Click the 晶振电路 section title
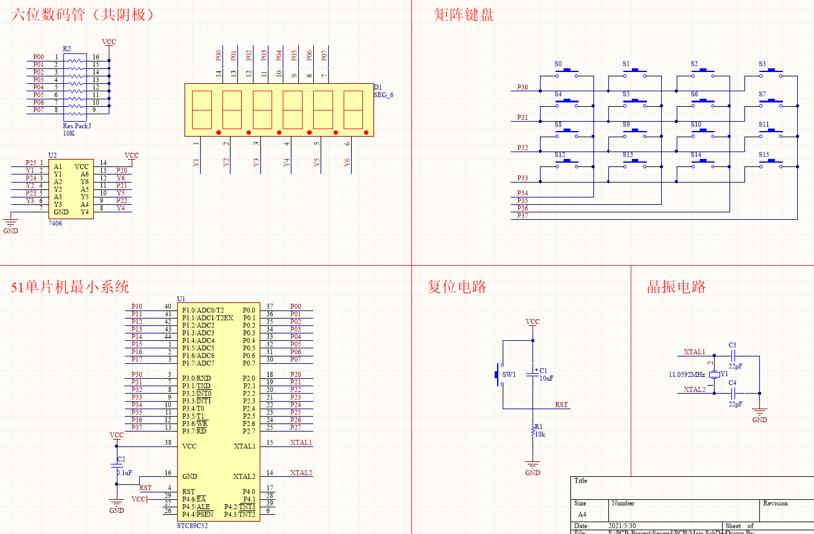The width and height of the screenshot is (814, 534). coord(677,287)
